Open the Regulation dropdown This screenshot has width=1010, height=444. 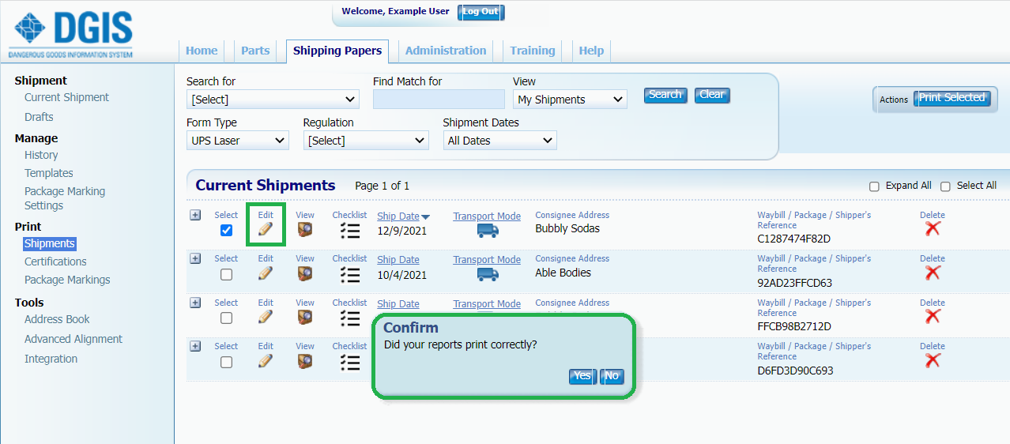click(x=366, y=141)
